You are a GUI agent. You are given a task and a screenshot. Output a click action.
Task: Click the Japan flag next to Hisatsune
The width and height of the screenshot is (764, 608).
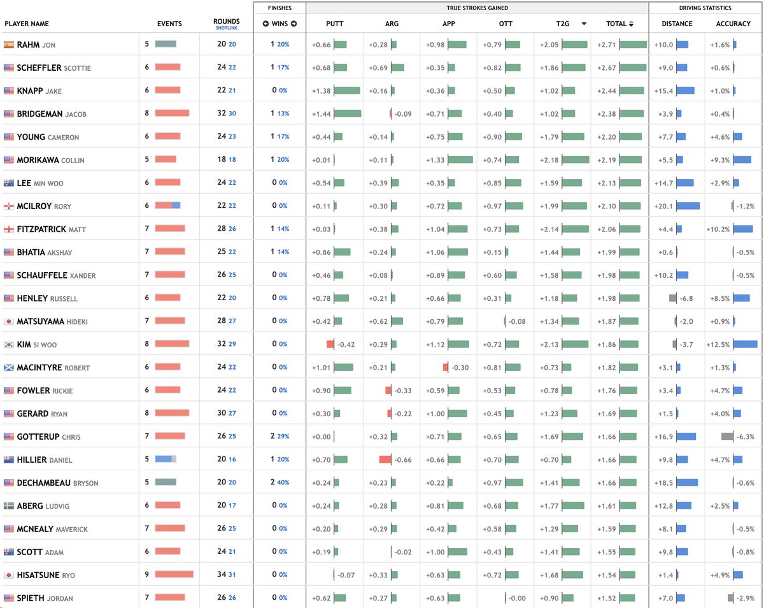click(x=8, y=575)
